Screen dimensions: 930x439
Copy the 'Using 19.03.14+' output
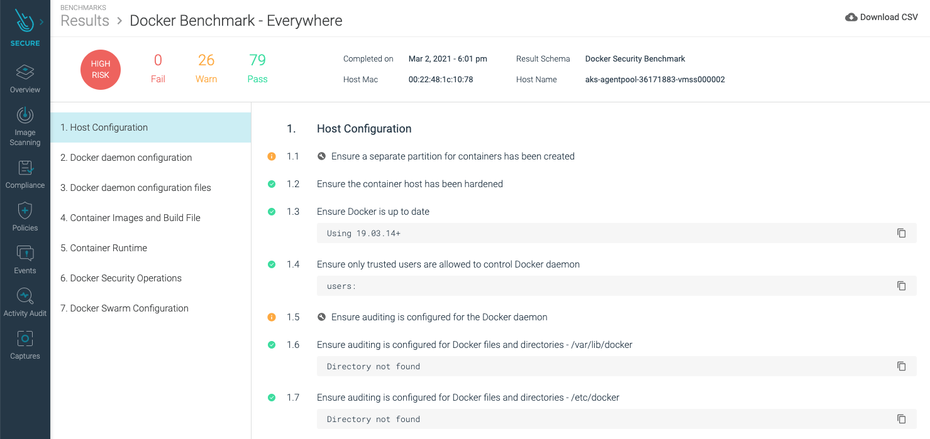click(902, 233)
